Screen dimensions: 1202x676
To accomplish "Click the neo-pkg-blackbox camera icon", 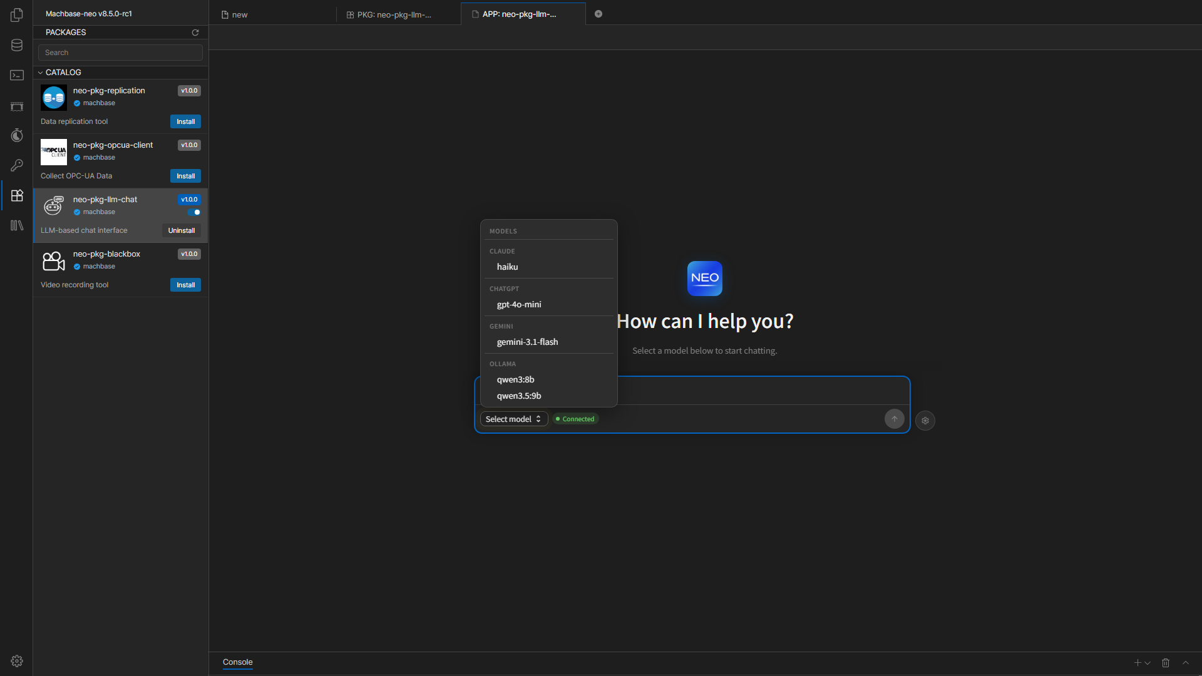I will [54, 260].
